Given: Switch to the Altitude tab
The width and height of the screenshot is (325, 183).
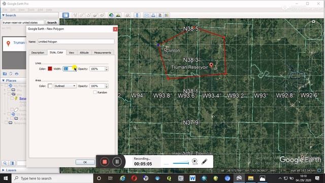Looking at the screenshot, I should click(x=84, y=53).
